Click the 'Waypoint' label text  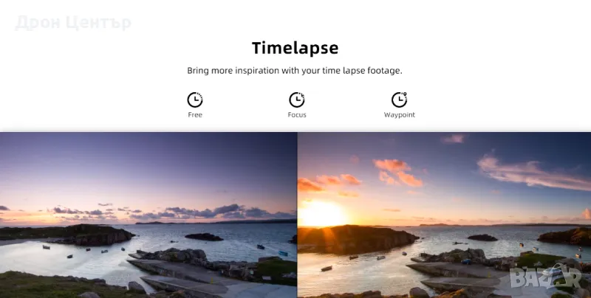[399, 115]
